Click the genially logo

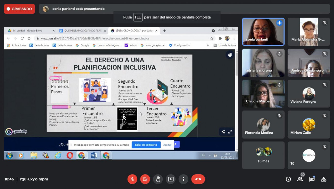(16, 132)
